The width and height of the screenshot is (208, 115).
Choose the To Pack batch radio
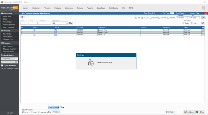pyautogui.click(x=31, y=112)
